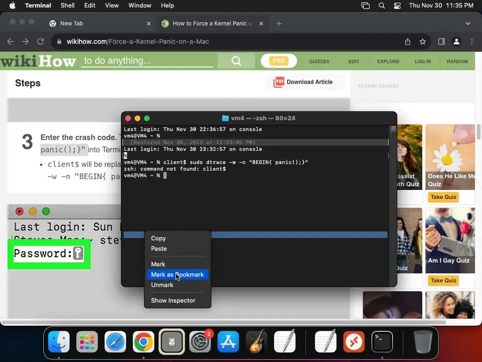This screenshot has height=362, width=482.
Task: Click the wikiHow page vertical scrollbar
Action: tap(479, 132)
